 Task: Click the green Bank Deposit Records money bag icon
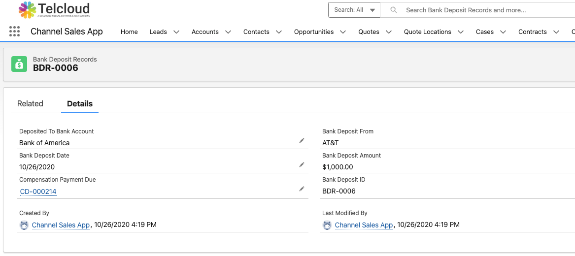click(x=19, y=64)
